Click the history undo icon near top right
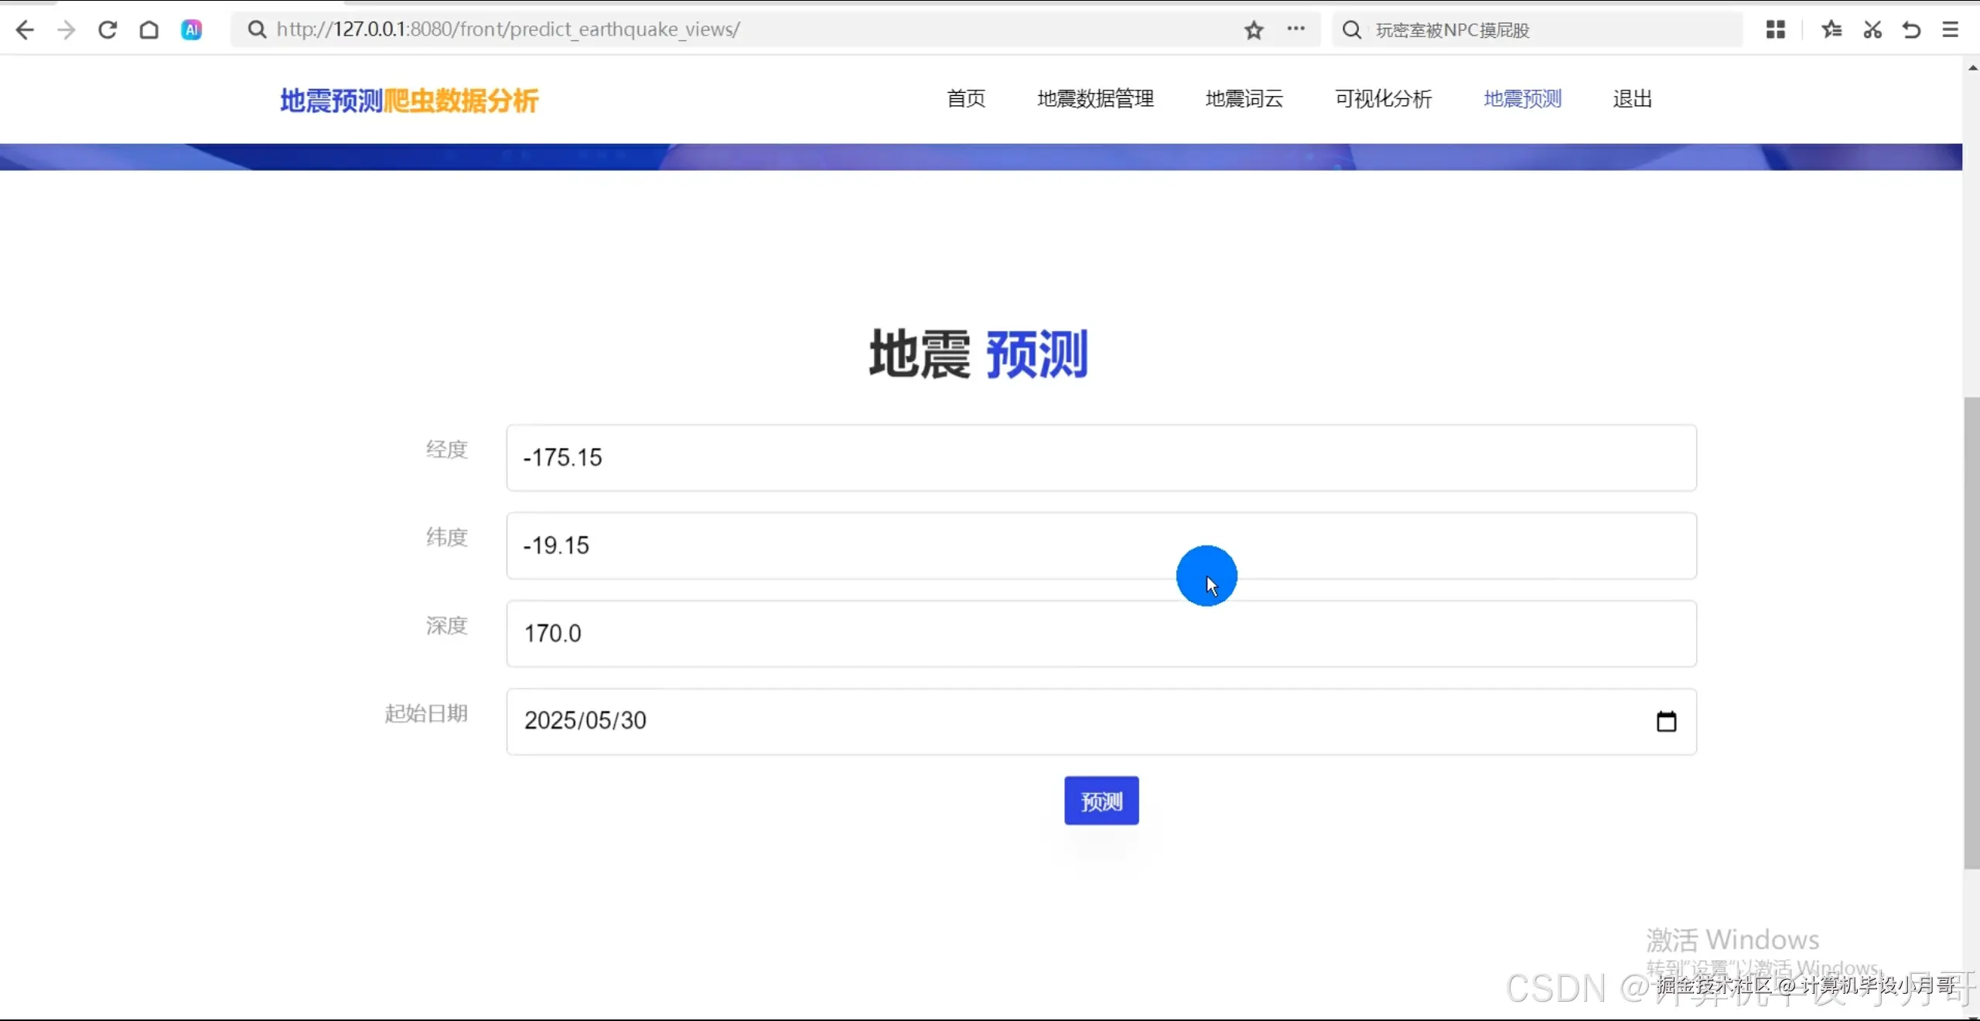The image size is (1980, 1021). (x=1912, y=29)
